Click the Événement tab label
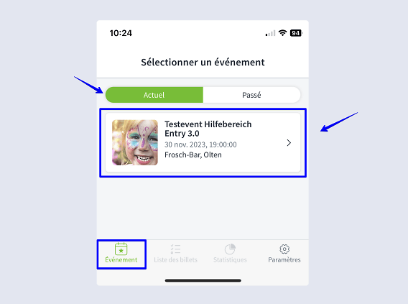Viewport: 408px width, 304px height. [x=121, y=259]
